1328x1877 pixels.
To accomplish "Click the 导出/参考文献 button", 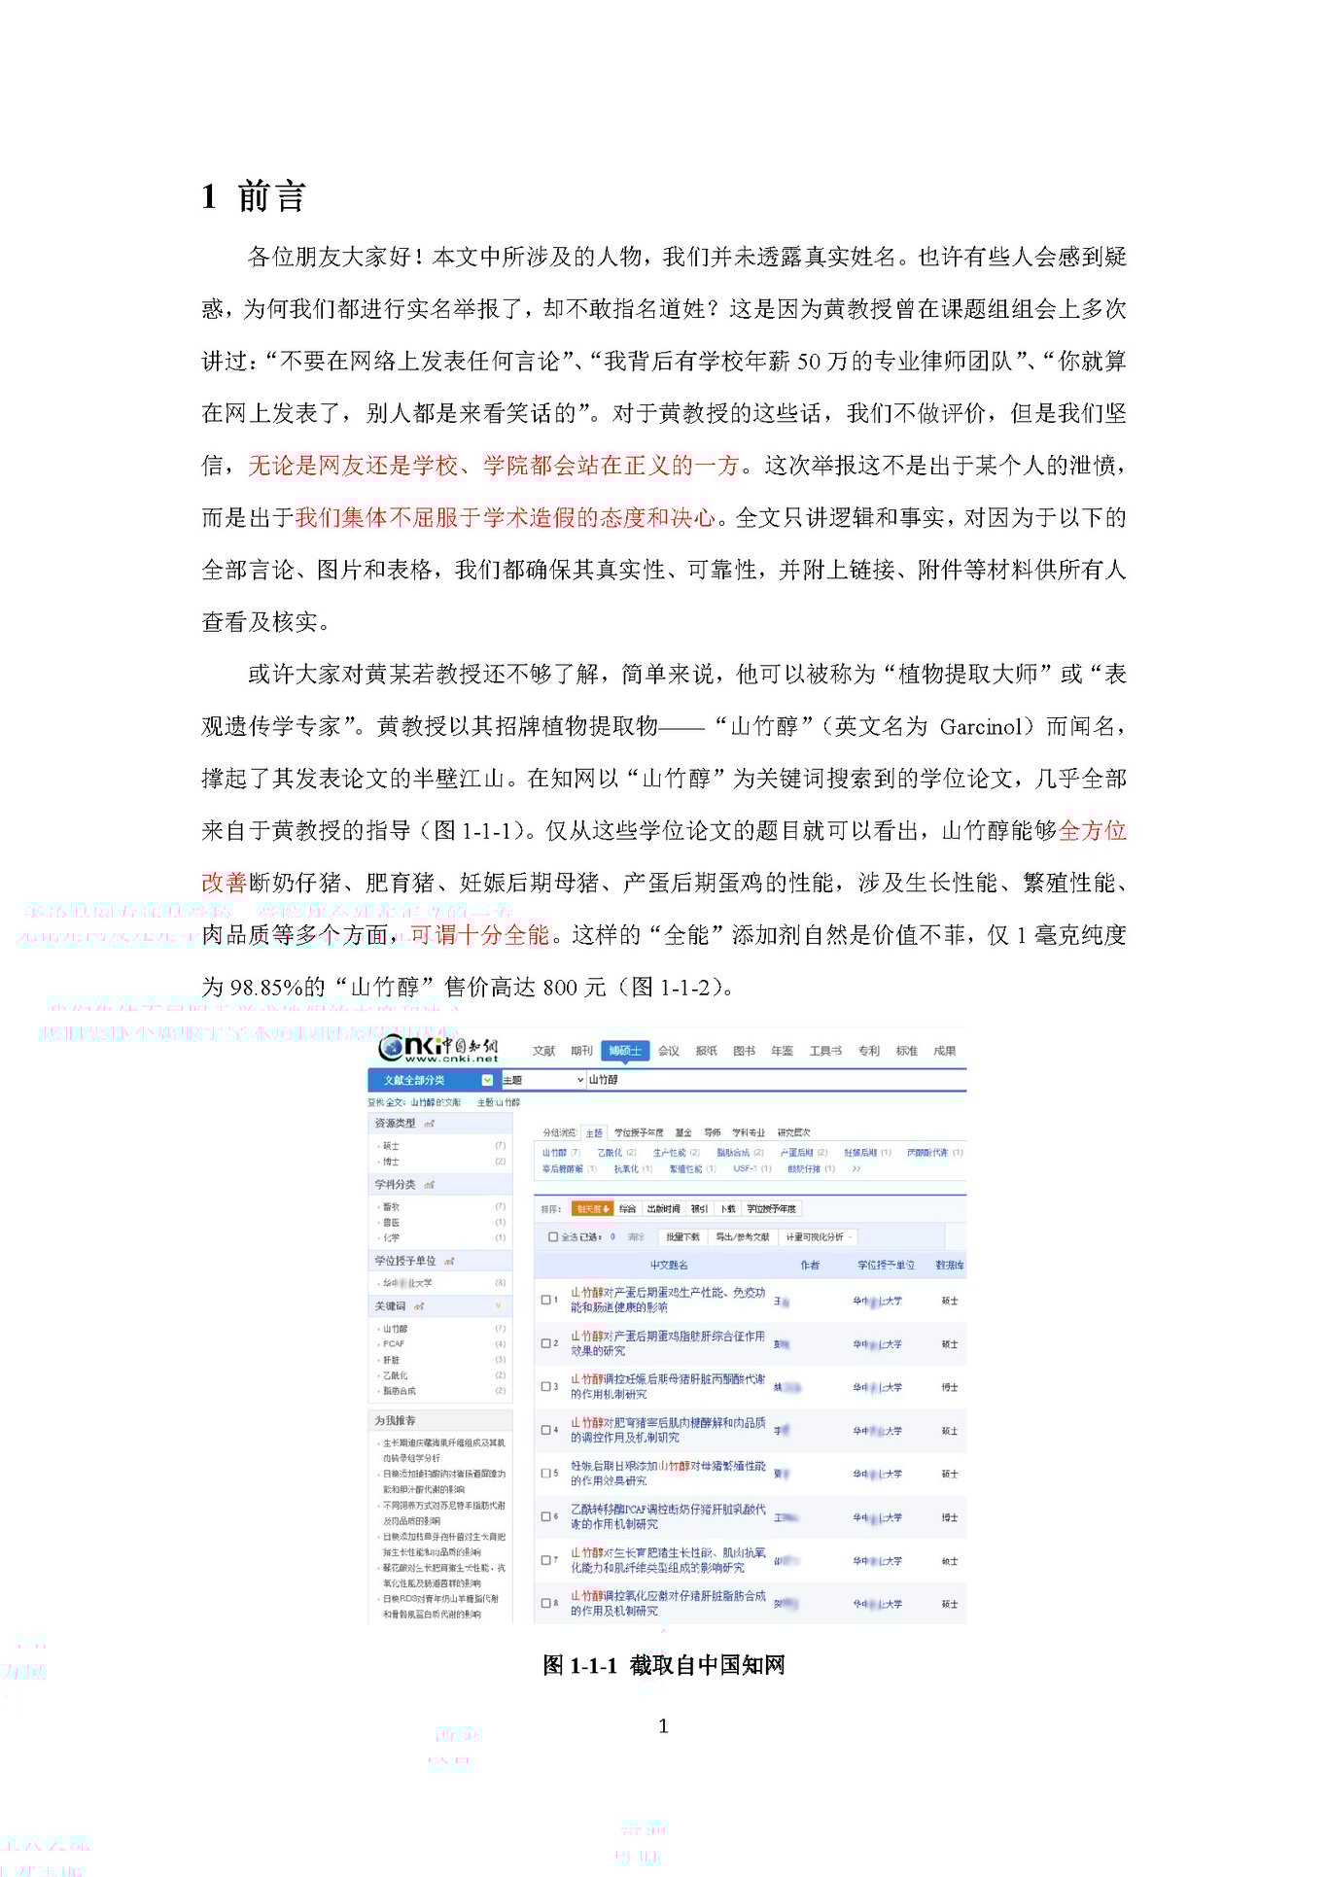I will [x=742, y=1237].
